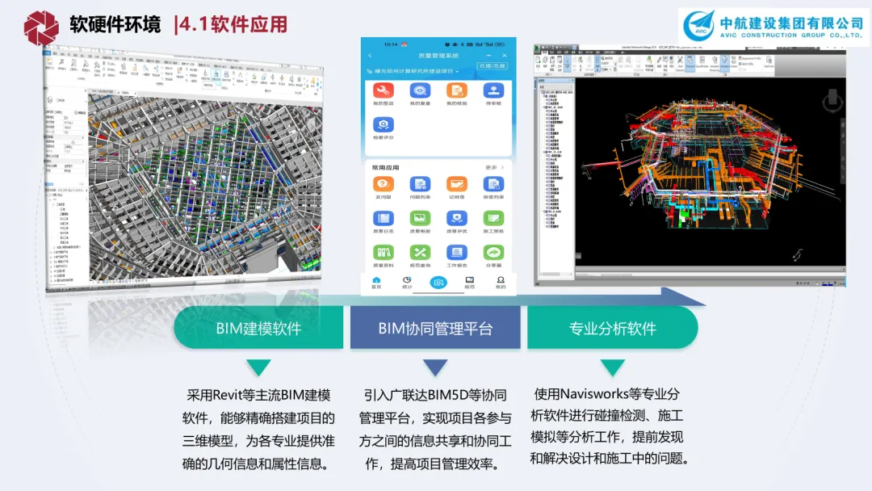Screen dimensions: 872x491
Task: Click the AVIC company logo
Action: tap(773, 25)
